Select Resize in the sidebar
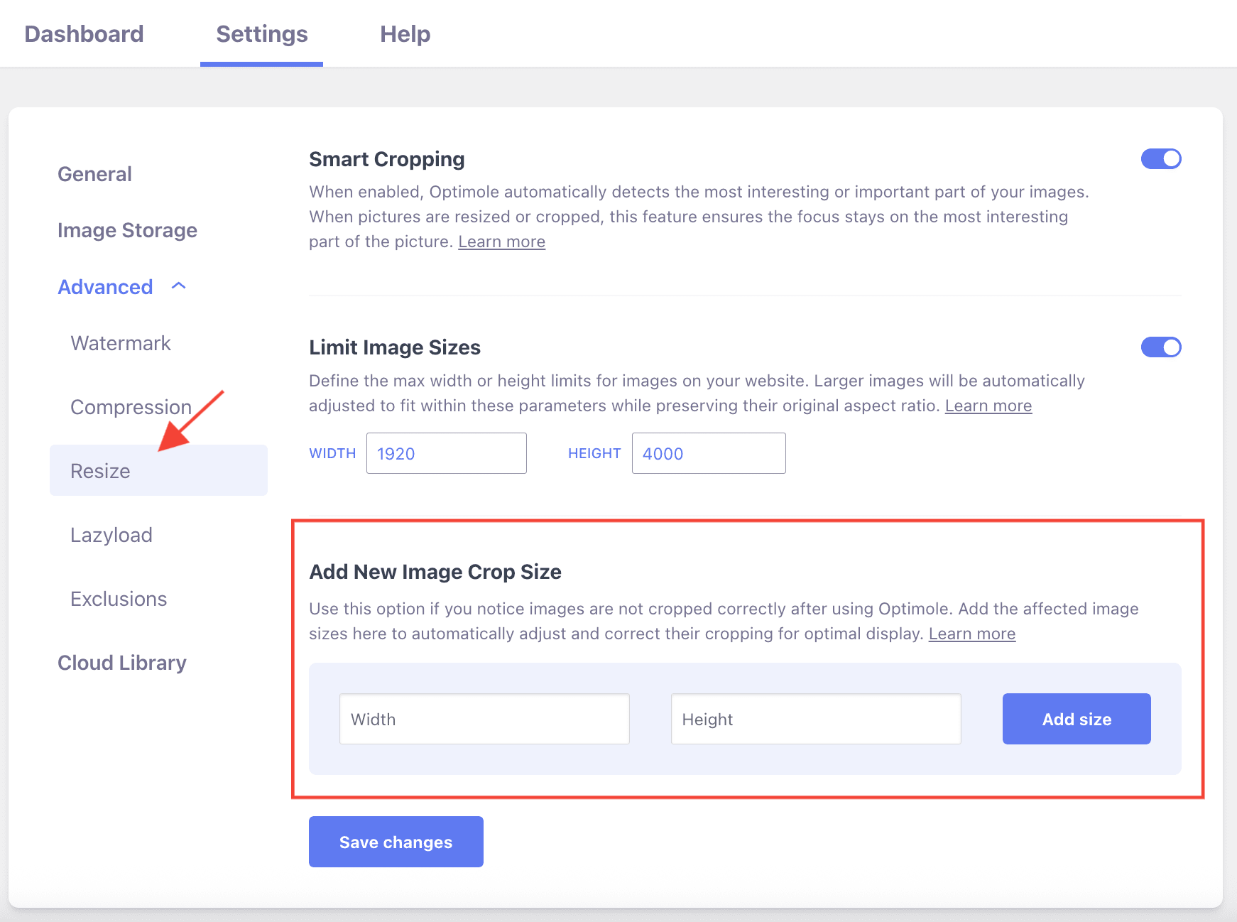1237x922 pixels. [100, 471]
